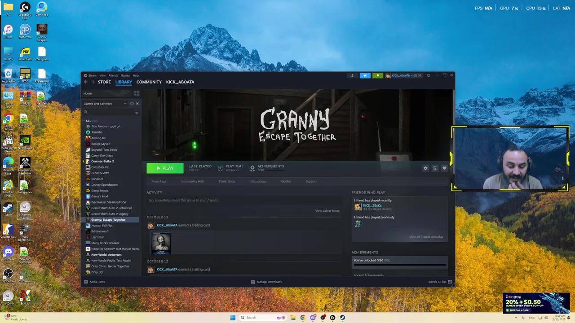The height and width of the screenshot is (323, 575).
Task: Click the blue announcements megaphone button
Action: click(365, 75)
